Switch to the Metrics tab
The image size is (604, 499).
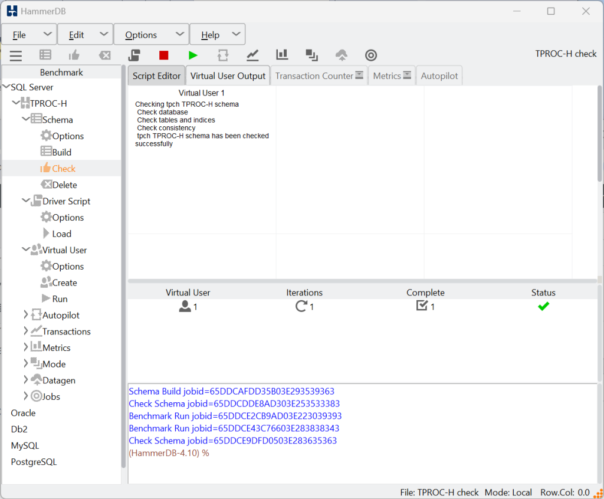tap(392, 76)
